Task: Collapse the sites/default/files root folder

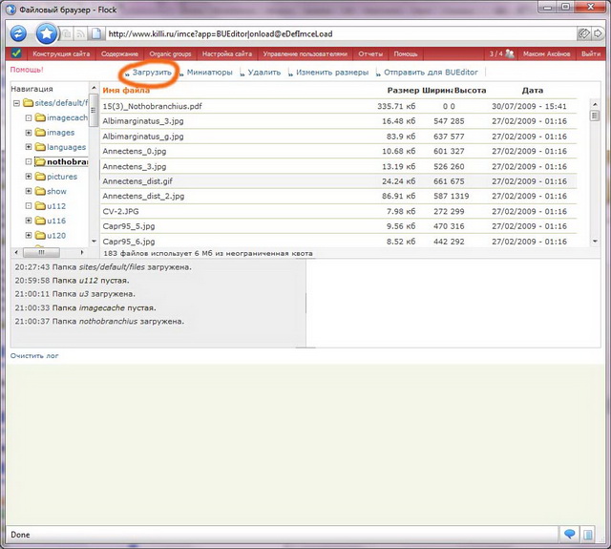Action: point(16,103)
